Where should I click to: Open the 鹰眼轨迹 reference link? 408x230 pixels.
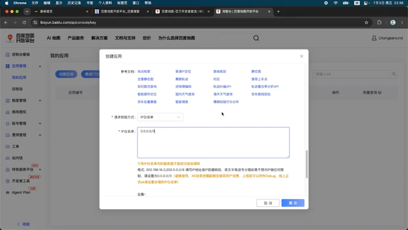point(182,79)
